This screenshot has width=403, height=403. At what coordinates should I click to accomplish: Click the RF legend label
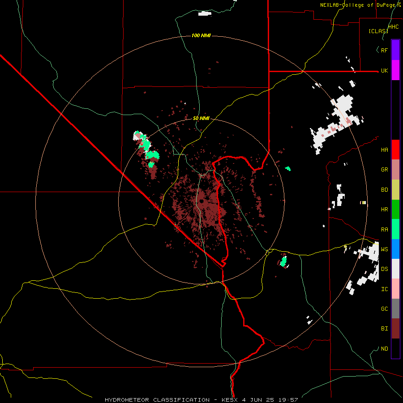point(384,50)
